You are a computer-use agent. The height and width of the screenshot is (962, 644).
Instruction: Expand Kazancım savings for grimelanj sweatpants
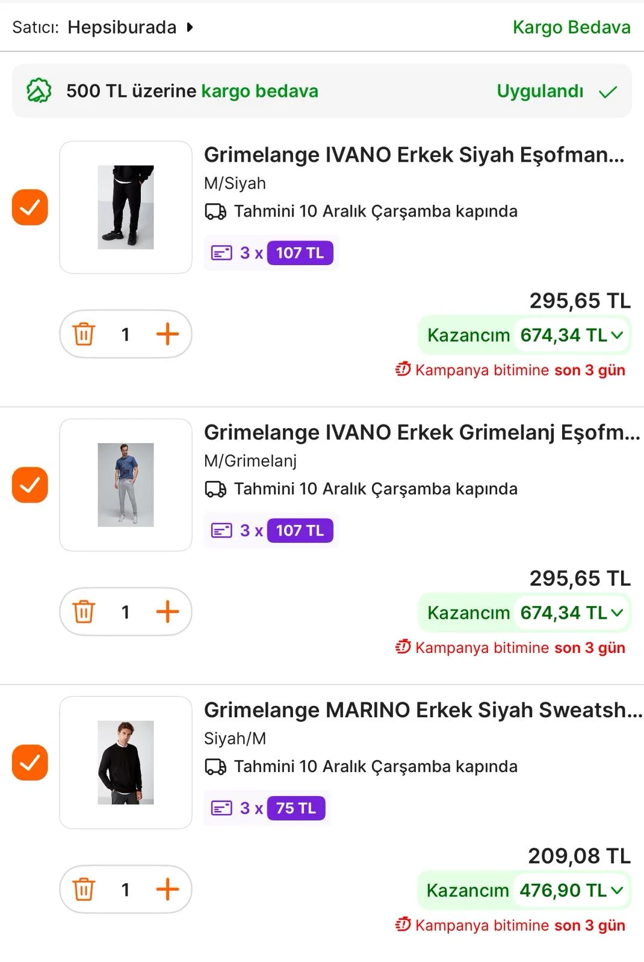coord(524,613)
